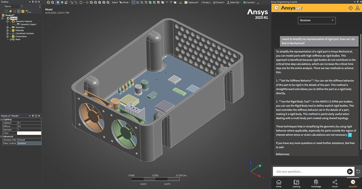Viewport: 362px width, 189px height.
Task: Open the Mode dropdown in the toolbar
Action: (126, 2)
